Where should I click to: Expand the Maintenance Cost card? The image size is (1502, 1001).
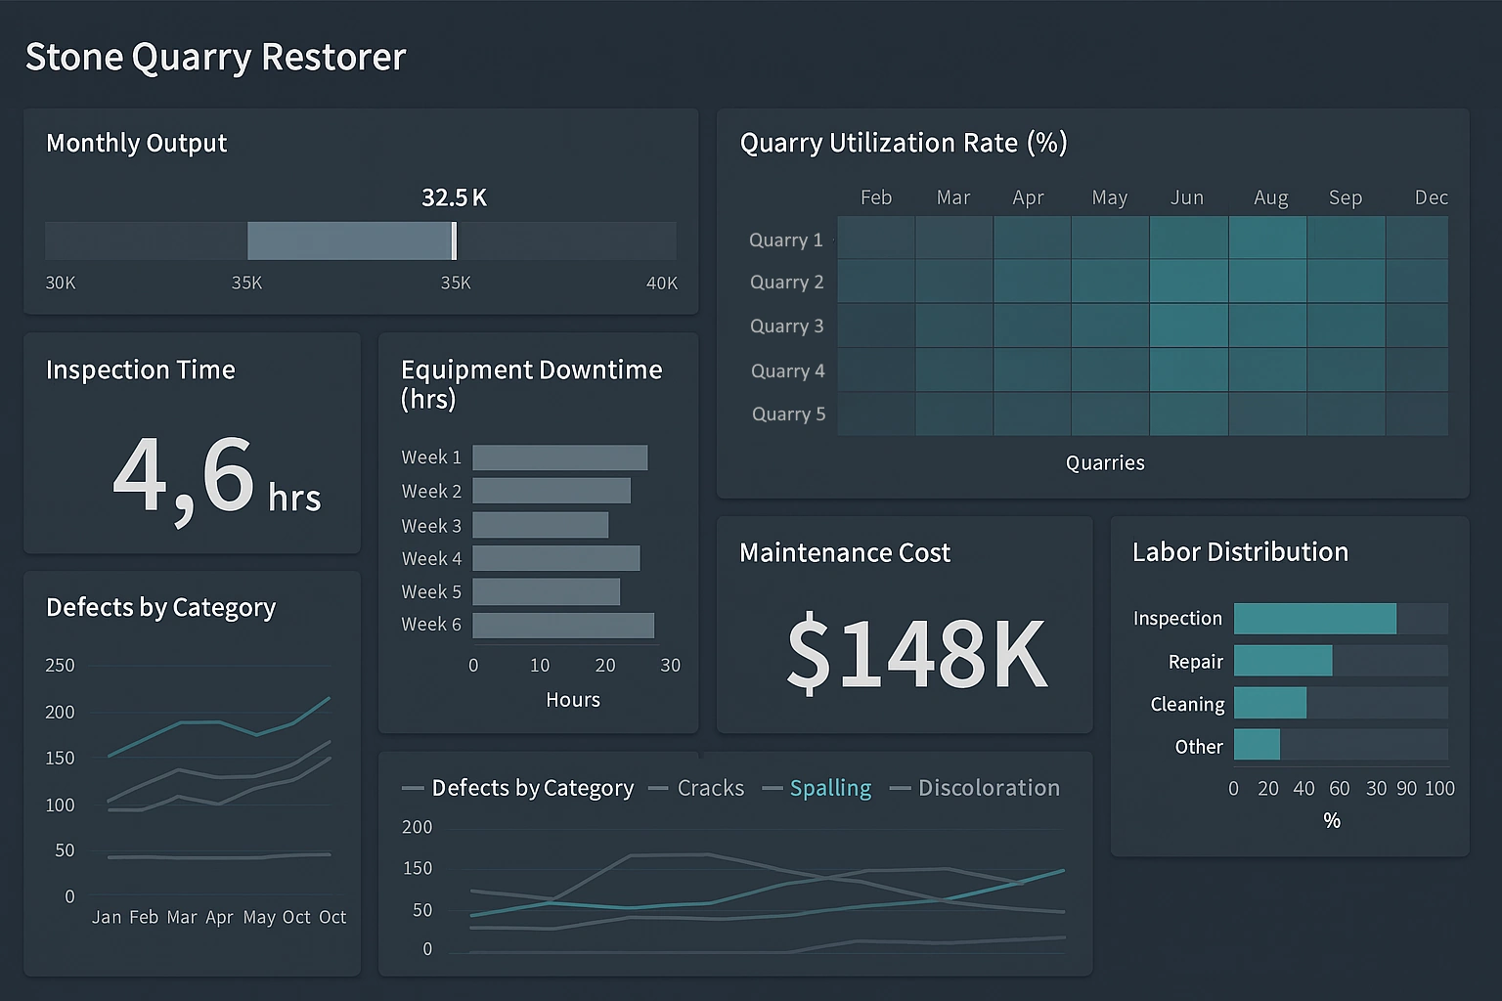pyautogui.click(x=844, y=552)
